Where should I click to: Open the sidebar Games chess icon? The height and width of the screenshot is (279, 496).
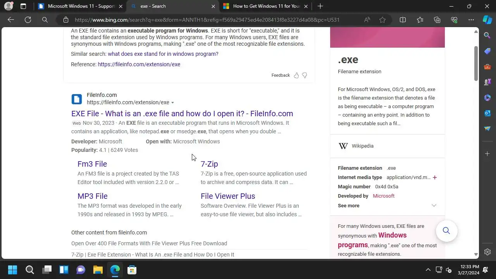[487, 82]
